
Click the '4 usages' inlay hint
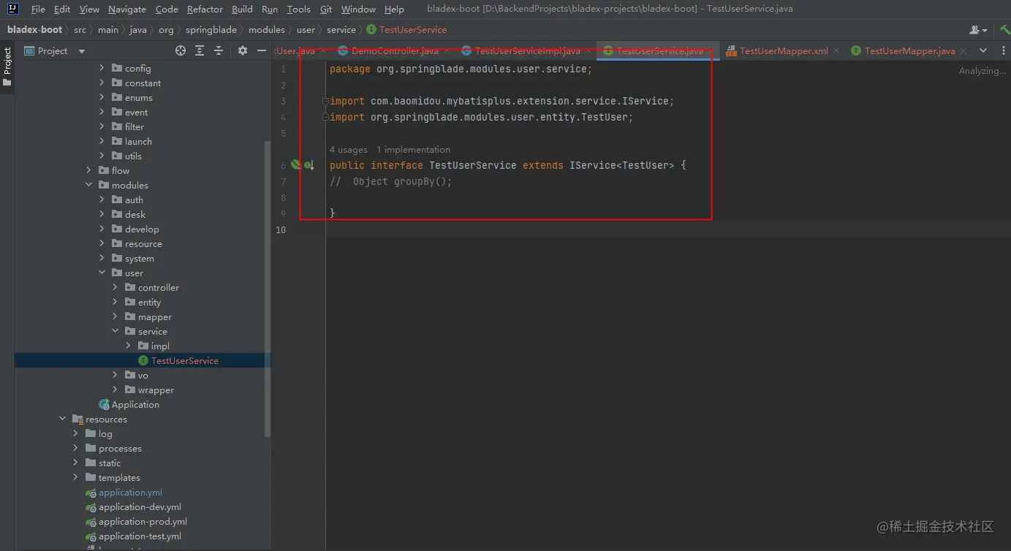(349, 150)
